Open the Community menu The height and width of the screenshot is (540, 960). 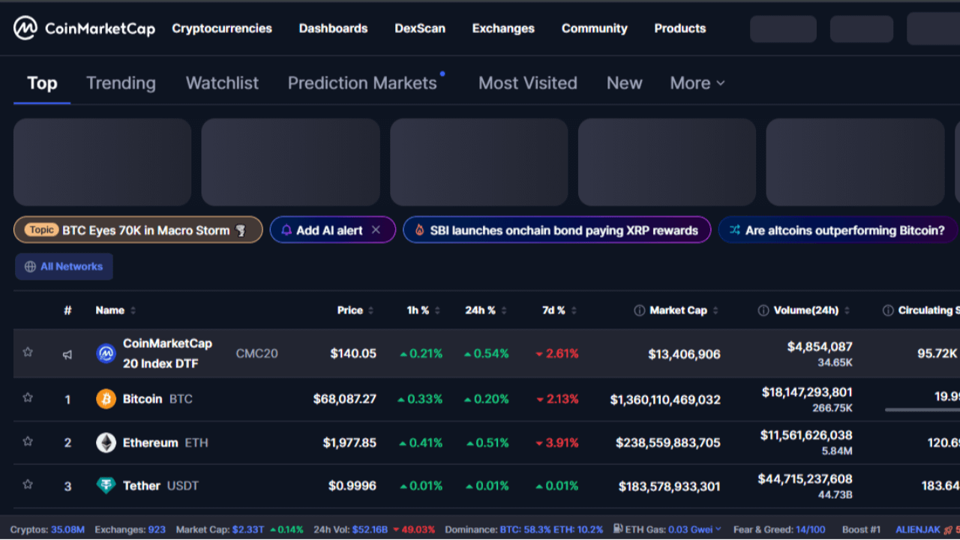pyautogui.click(x=595, y=28)
